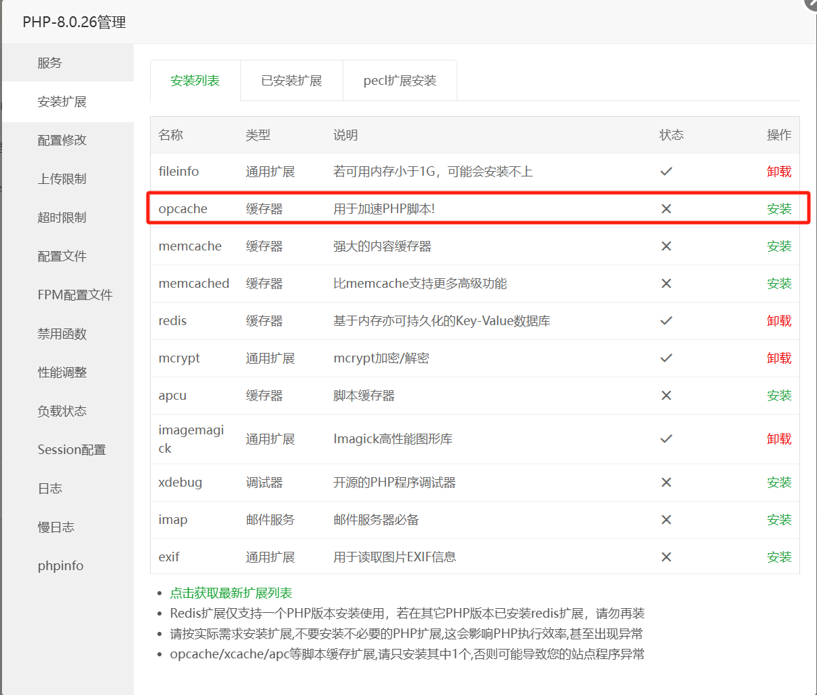Click the redis installed checkmark icon
The image size is (817, 695).
pyautogui.click(x=666, y=321)
